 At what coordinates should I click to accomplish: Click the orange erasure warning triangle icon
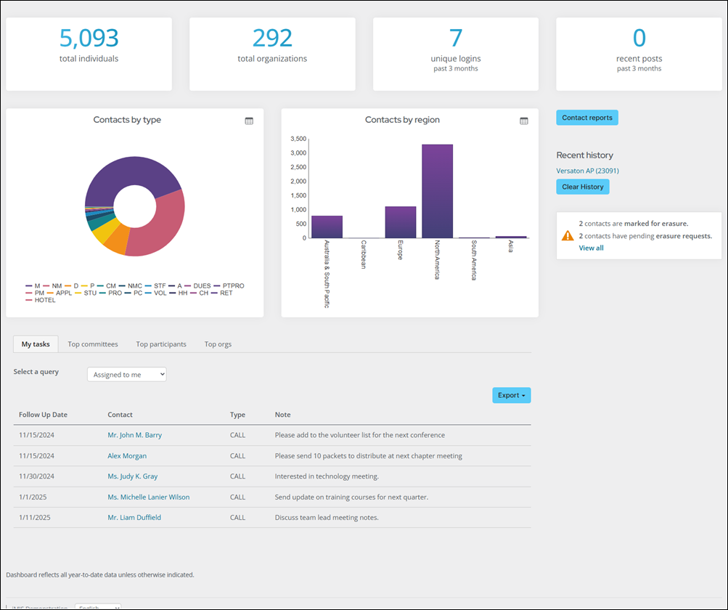pos(568,236)
